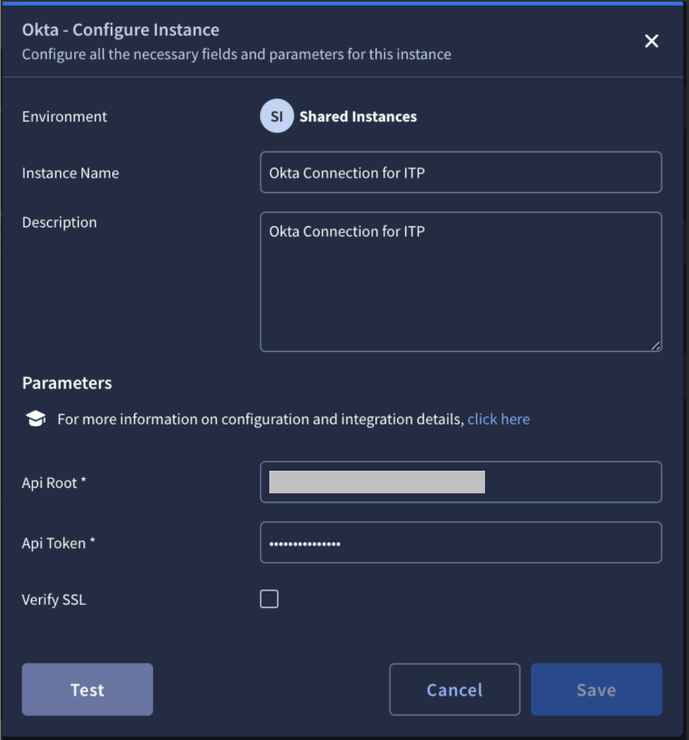Click the 'Environment' label text
Image resolution: width=689 pixels, height=740 pixels.
coord(64,117)
